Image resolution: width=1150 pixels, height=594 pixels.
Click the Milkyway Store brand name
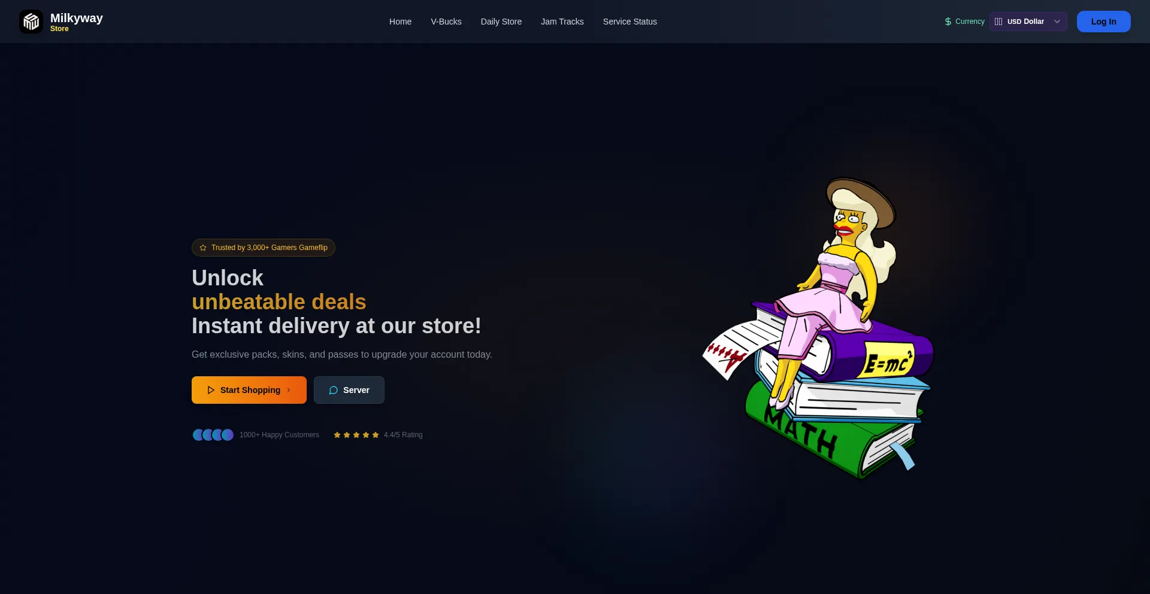(77, 22)
